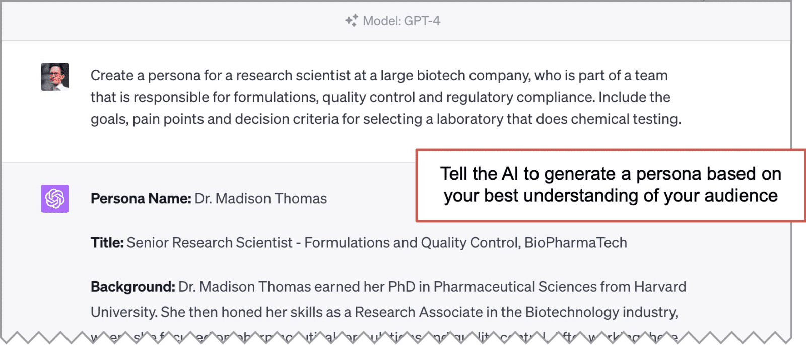This screenshot has height=345, width=806.
Task: Click the bold Title: label
Action: tap(107, 243)
